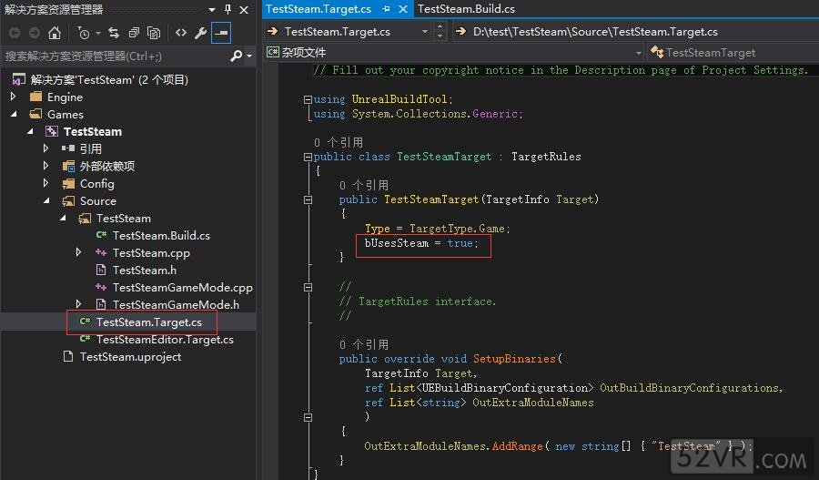Image resolution: width=819 pixels, height=480 pixels.
Task: Click the Collapse All icon
Action: [134, 33]
